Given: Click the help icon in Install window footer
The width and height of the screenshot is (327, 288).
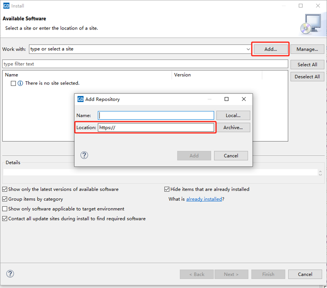Looking at the screenshot, I should coord(10,274).
